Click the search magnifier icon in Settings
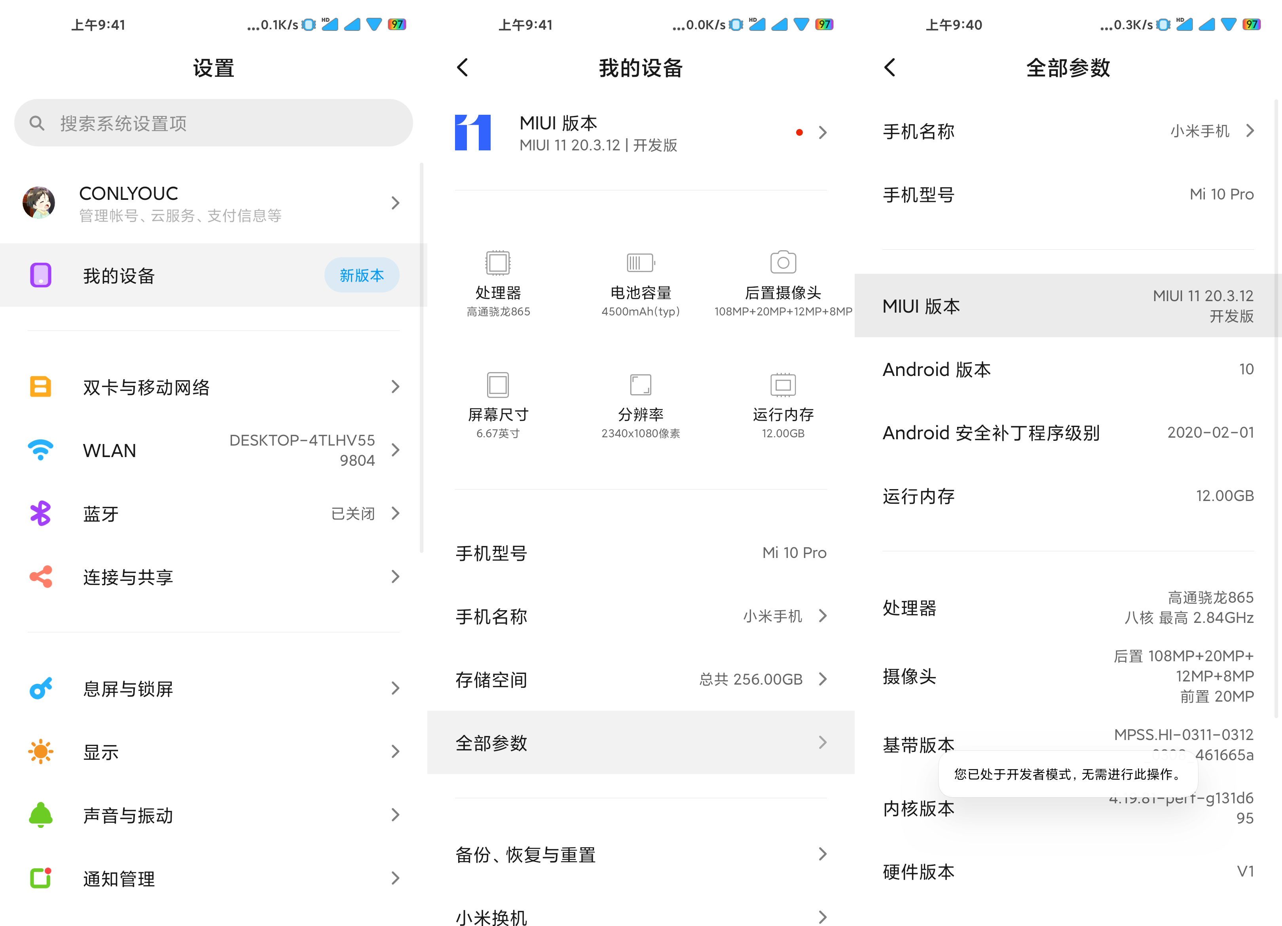The height and width of the screenshot is (926, 1282). click(37, 123)
